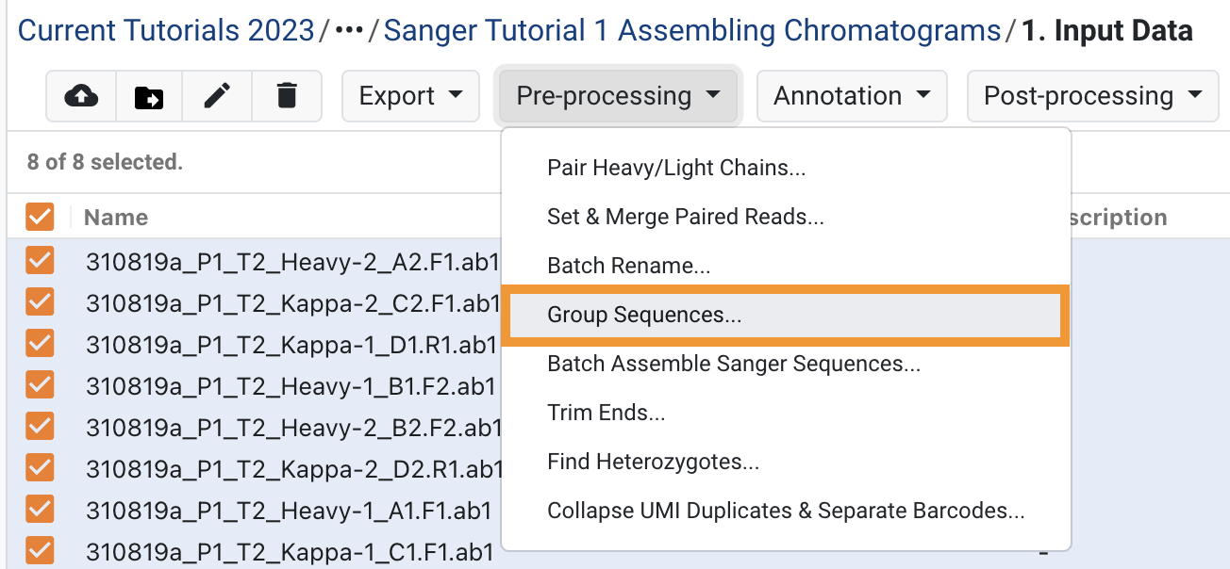Open Current Tutorials 2023 breadcrumb link

(166, 31)
